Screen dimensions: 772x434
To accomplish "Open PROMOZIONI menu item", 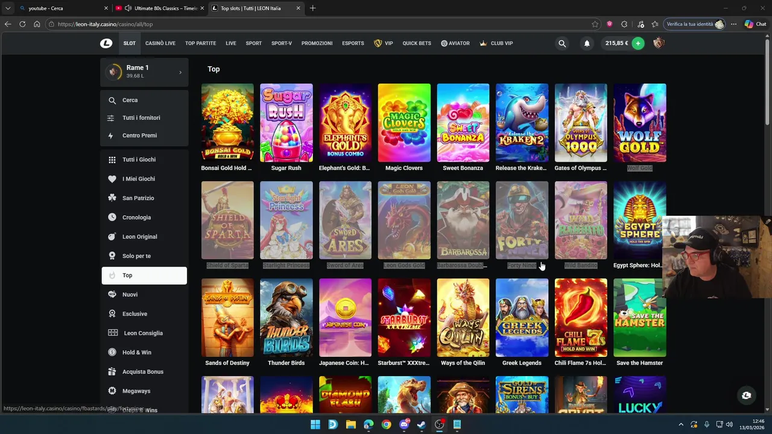I will 317,43.
